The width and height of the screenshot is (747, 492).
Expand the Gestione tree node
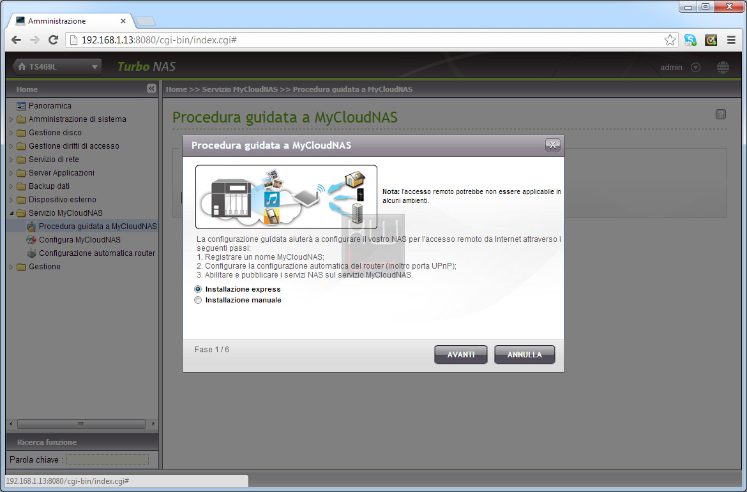[11, 267]
